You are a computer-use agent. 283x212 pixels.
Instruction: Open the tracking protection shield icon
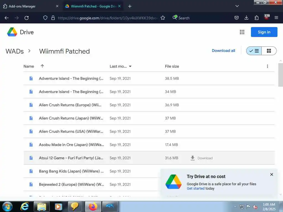45,18
